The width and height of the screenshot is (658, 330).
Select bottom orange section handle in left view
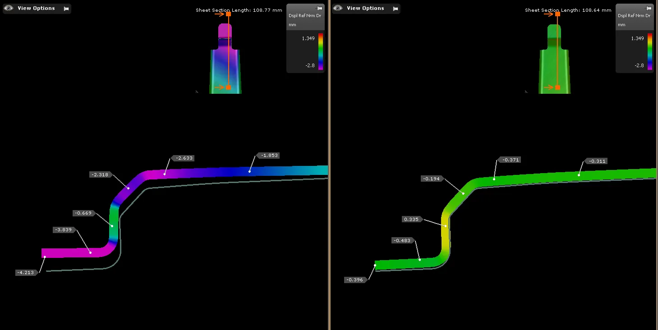click(228, 87)
